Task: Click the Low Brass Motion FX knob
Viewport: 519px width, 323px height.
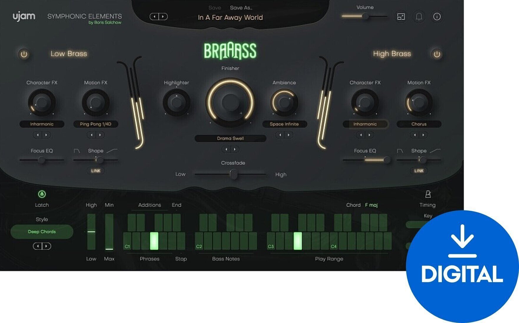Action: pyautogui.click(x=96, y=102)
